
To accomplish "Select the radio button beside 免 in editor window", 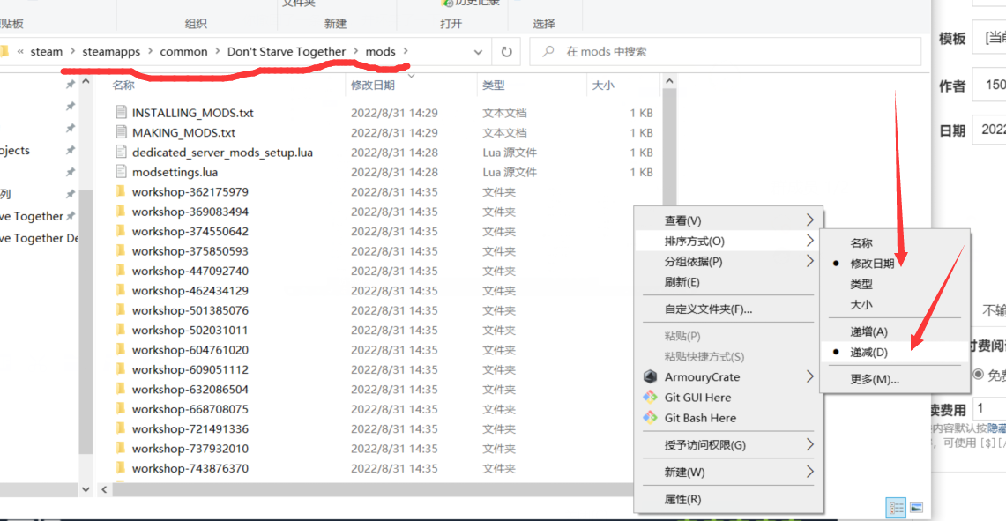I will click(x=979, y=374).
